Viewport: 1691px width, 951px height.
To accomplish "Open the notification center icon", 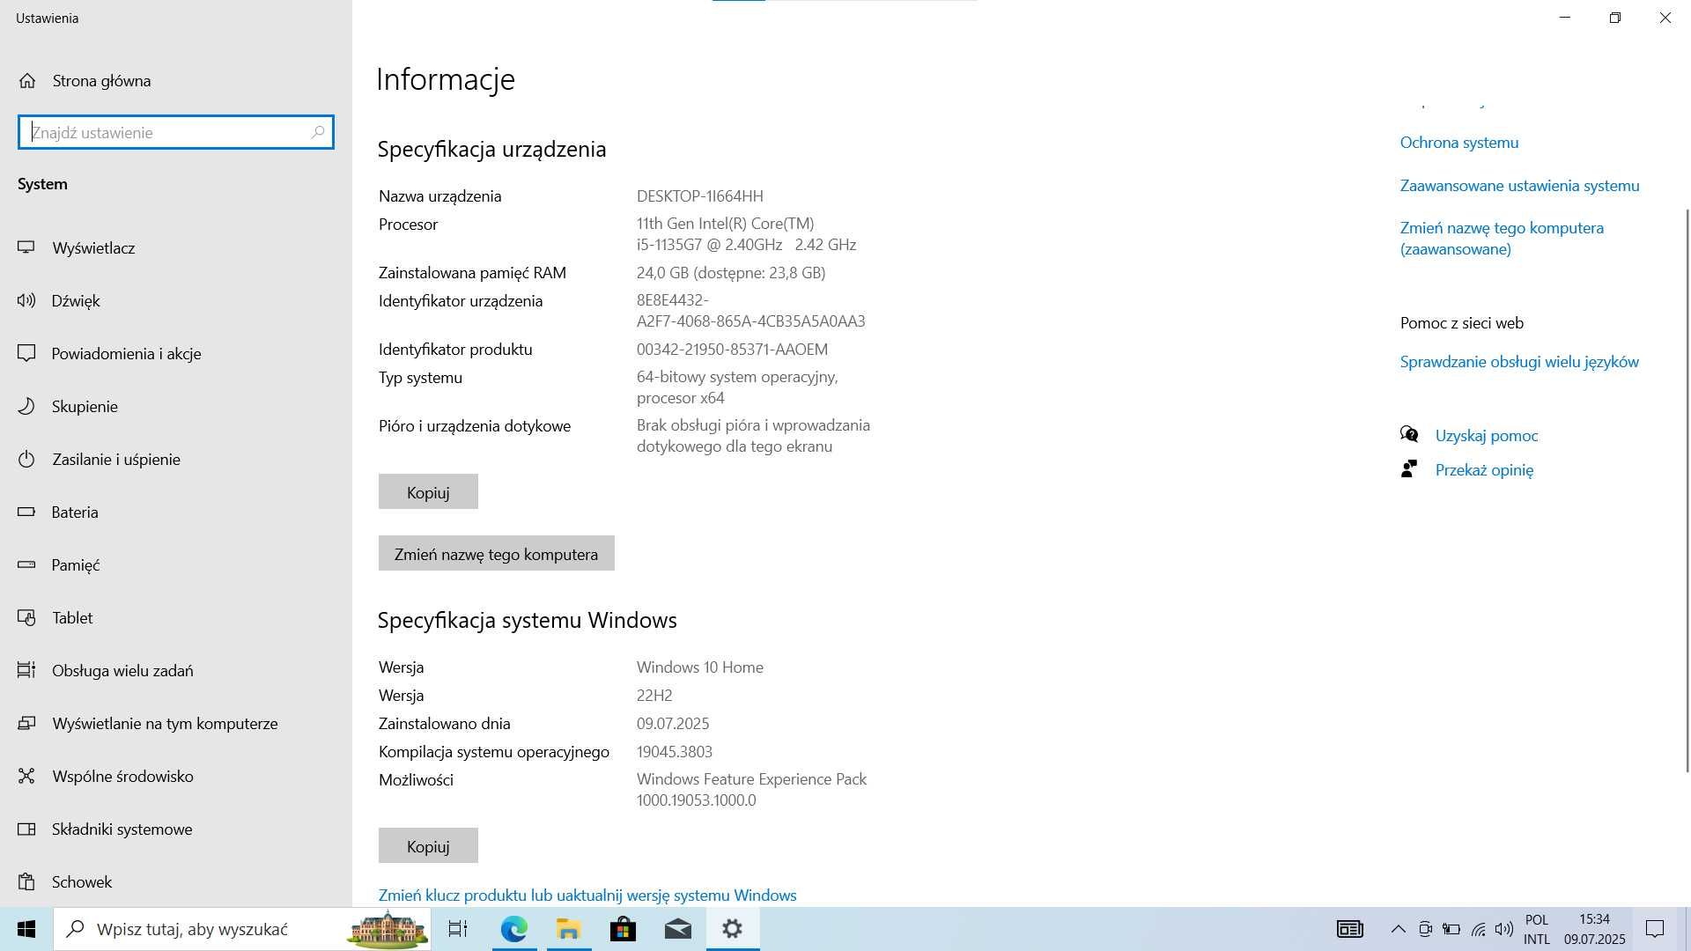I will [x=1655, y=929].
